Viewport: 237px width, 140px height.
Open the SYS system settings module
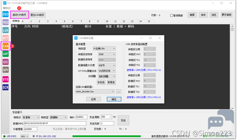pos(6,79)
